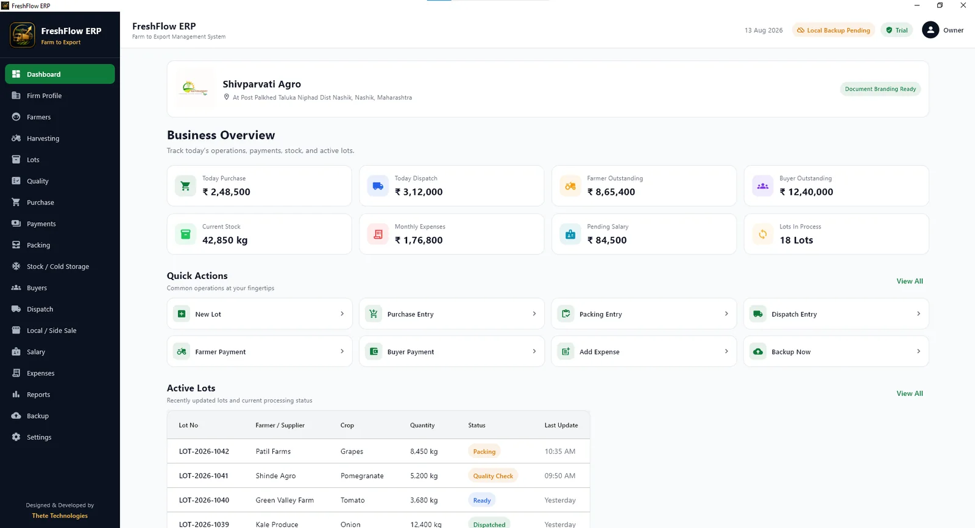Click the Local Backup Pending badge

coord(833,30)
